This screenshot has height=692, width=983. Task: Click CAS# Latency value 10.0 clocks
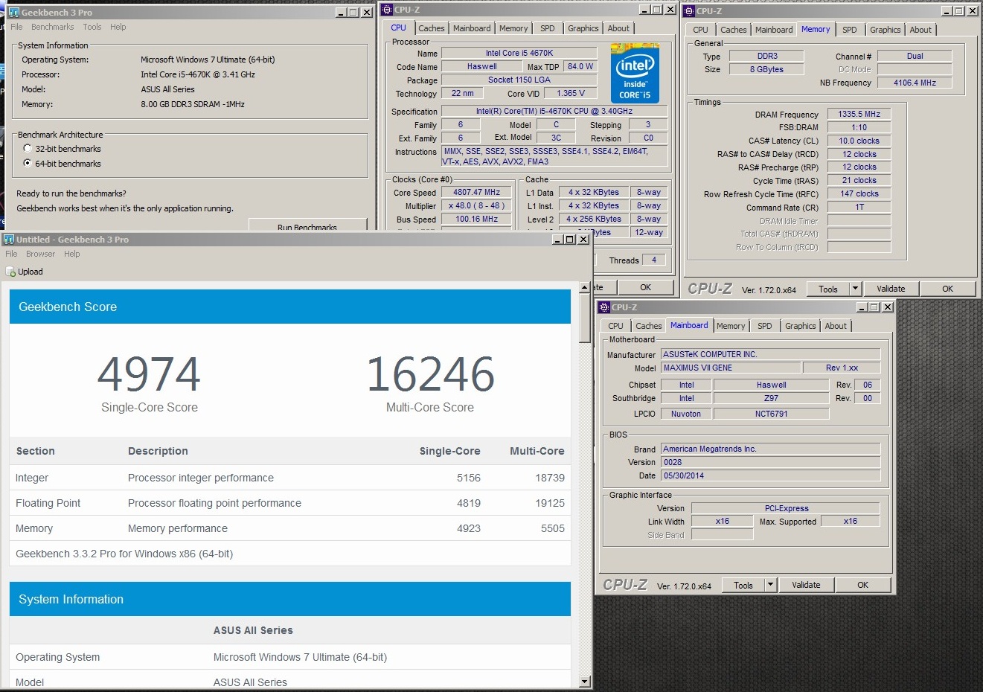pyautogui.click(x=859, y=141)
